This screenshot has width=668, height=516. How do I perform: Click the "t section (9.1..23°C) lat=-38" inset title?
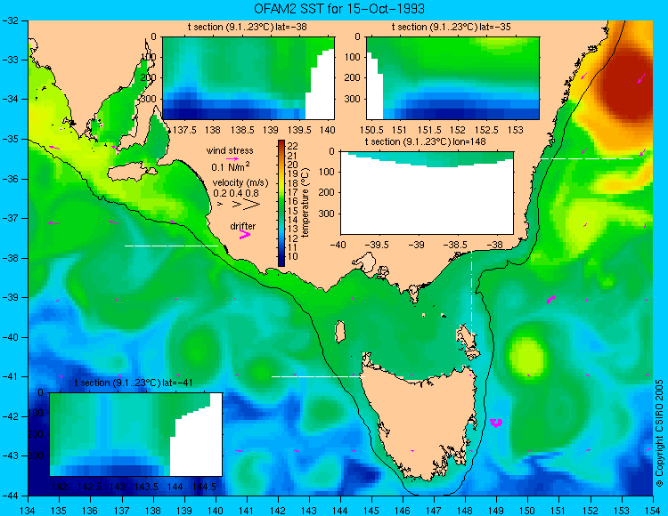[248, 28]
